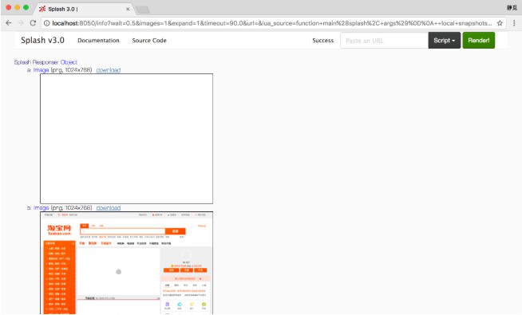Screen dimensions: 522x315
Task: Open the Chrome three-dot menu
Action: coord(514,23)
